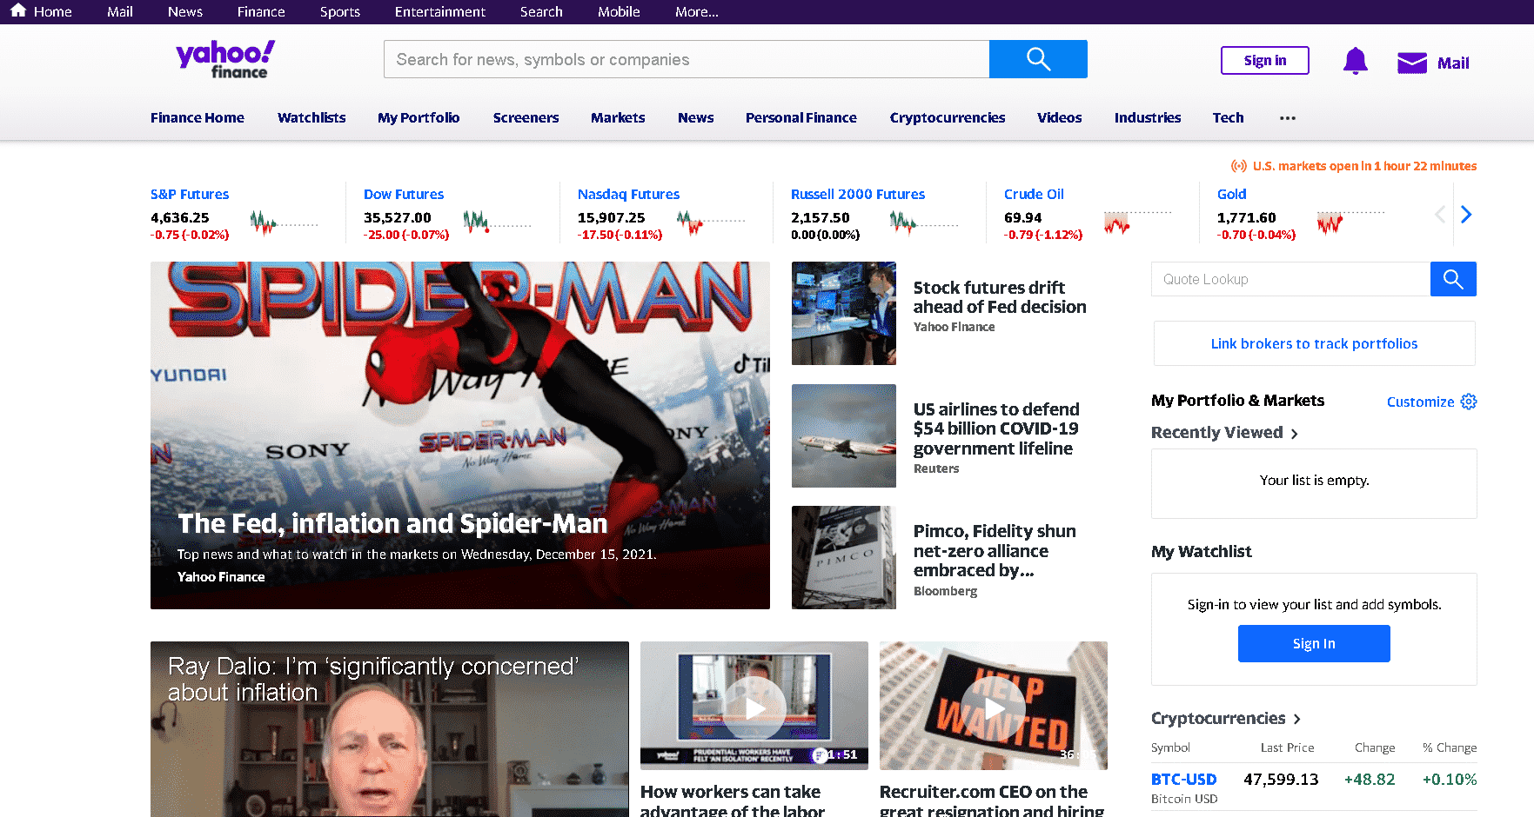This screenshot has height=817, width=1534.
Task: Click the blue Sign In watchlist button
Action: coord(1314,644)
